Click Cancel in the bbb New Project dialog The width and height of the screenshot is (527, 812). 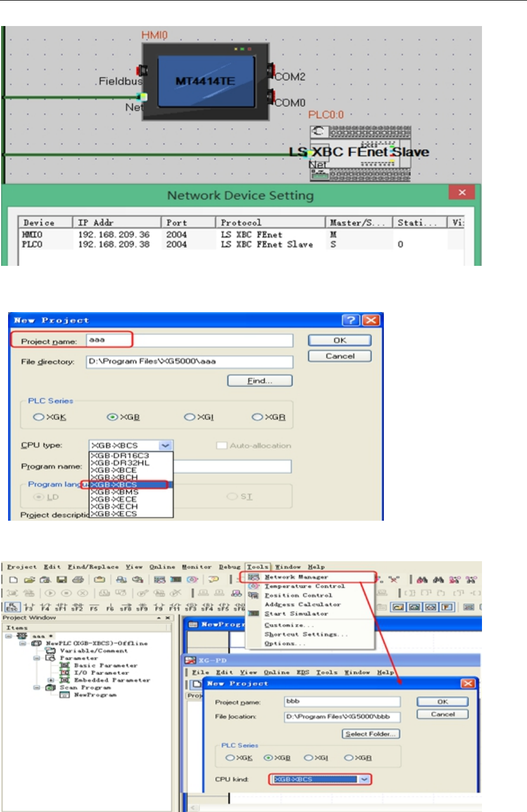click(x=442, y=714)
